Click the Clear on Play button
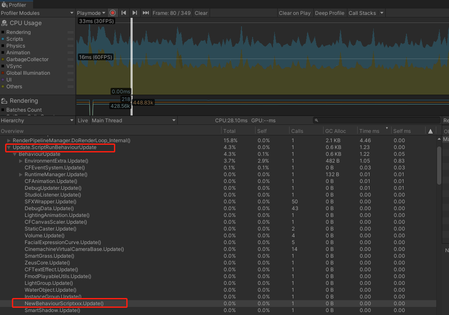This screenshot has width=449, height=315. click(295, 13)
